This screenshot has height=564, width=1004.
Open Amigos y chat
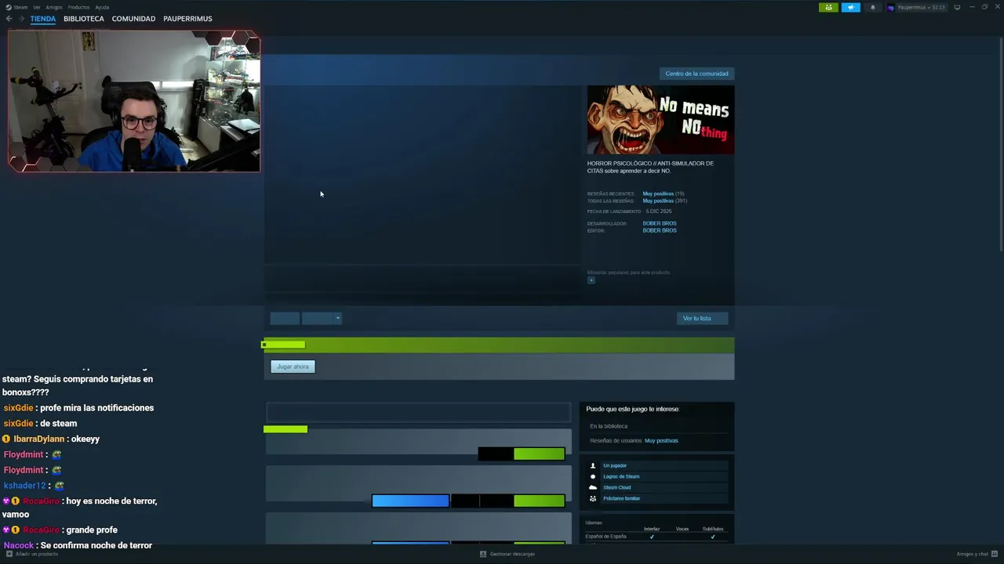pyautogui.click(x=972, y=554)
